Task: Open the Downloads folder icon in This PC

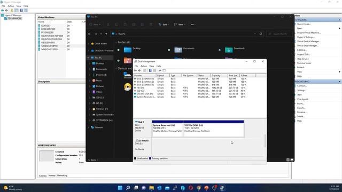Action: click(x=229, y=50)
